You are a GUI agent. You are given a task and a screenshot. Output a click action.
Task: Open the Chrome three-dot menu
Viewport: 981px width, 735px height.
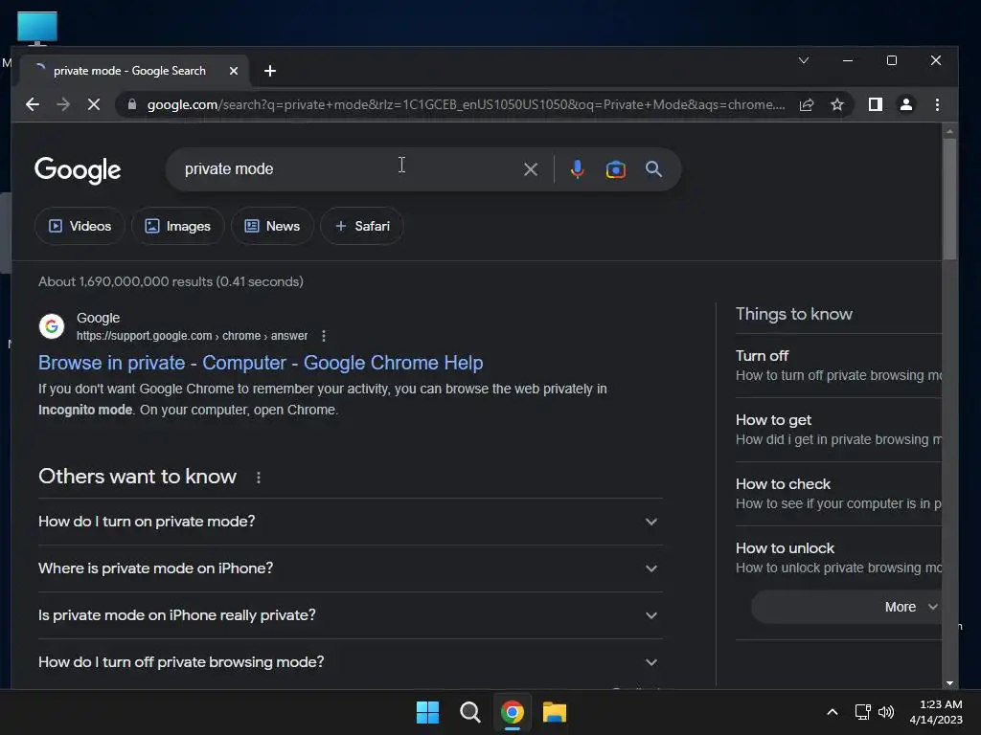937,104
